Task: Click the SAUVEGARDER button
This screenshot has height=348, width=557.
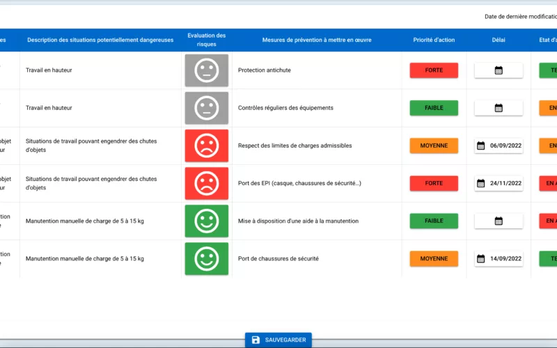Action: pos(278,340)
